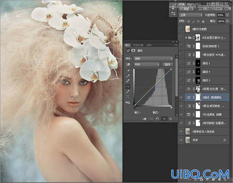Click the curve's white point slider triangle

[171, 107]
